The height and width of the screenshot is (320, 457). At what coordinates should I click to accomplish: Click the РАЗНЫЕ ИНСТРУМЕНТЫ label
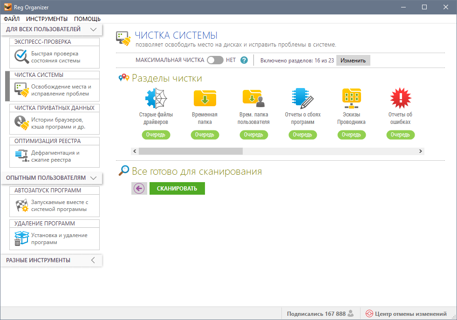click(38, 260)
